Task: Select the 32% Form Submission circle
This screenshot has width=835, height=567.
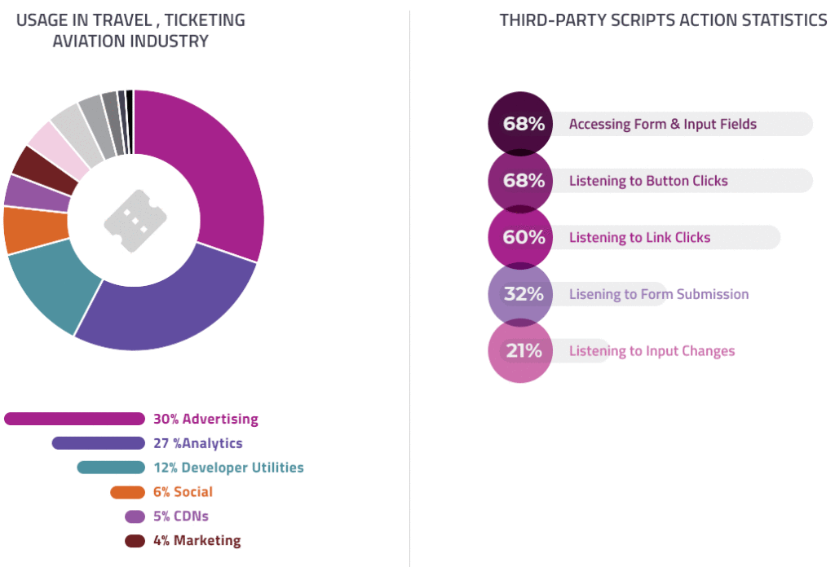Action: point(520,293)
